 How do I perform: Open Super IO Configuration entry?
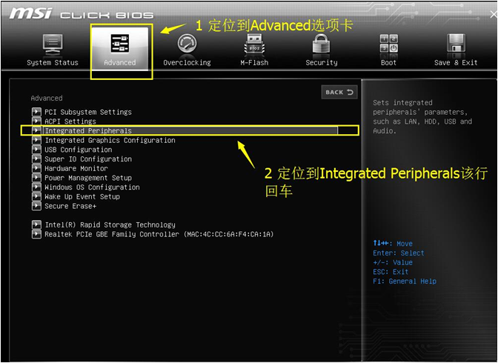(88, 159)
